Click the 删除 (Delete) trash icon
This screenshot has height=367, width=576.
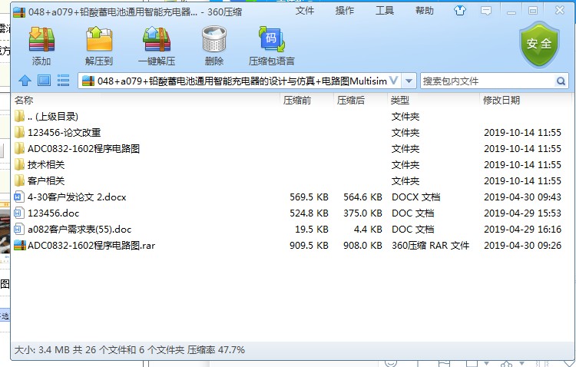pyautogui.click(x=214, y=39)
